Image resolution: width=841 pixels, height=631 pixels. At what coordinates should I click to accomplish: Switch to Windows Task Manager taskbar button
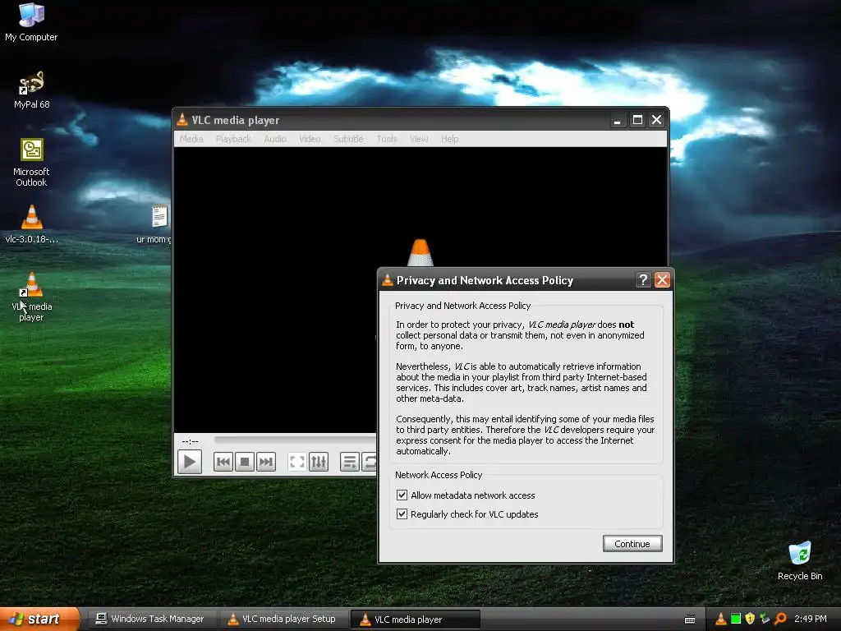[x=151, y=619]
